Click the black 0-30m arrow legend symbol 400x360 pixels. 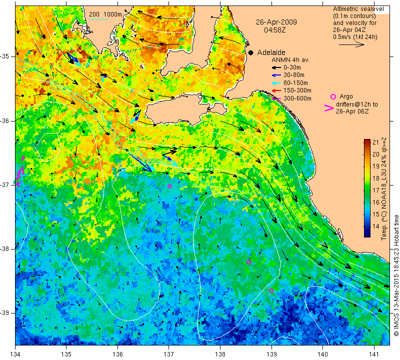[x=276, y=67]
